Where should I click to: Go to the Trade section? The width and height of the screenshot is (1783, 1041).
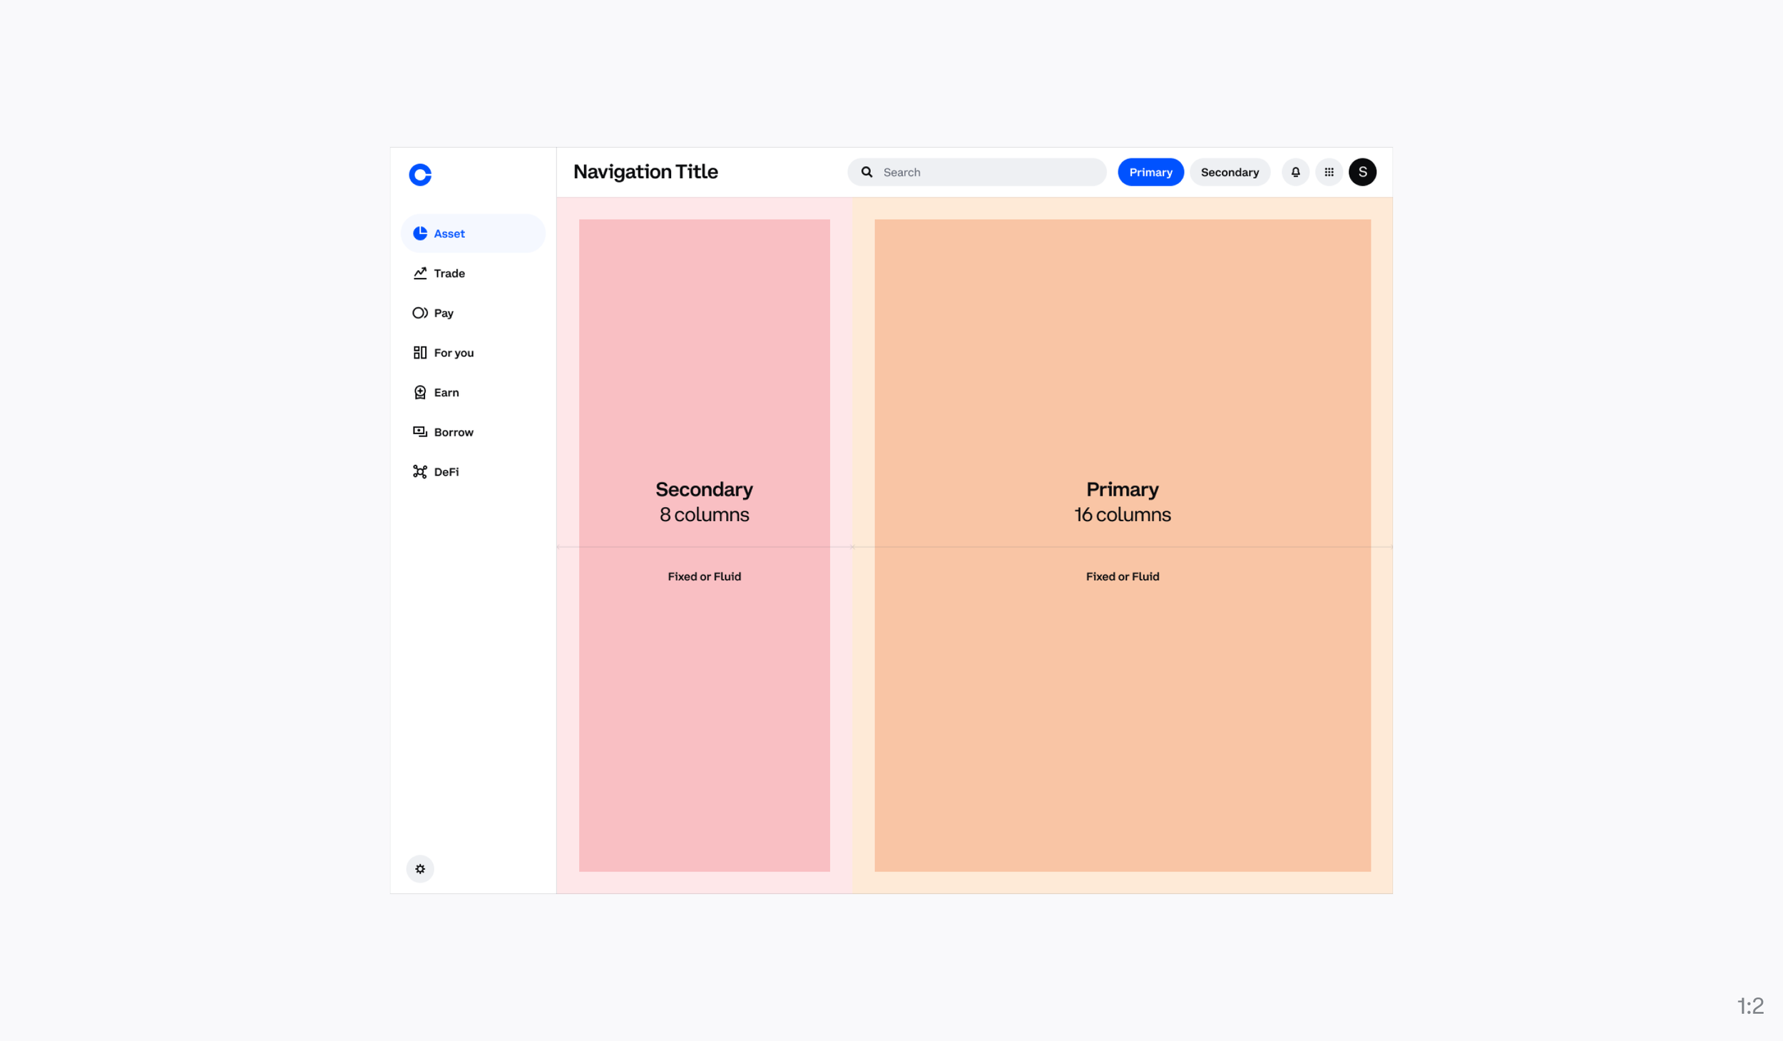coord(473,273)
